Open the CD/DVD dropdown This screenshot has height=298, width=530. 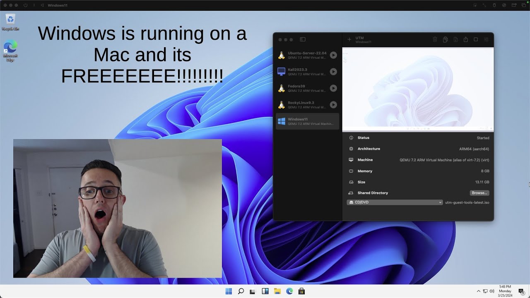click(x=395, y=202)
